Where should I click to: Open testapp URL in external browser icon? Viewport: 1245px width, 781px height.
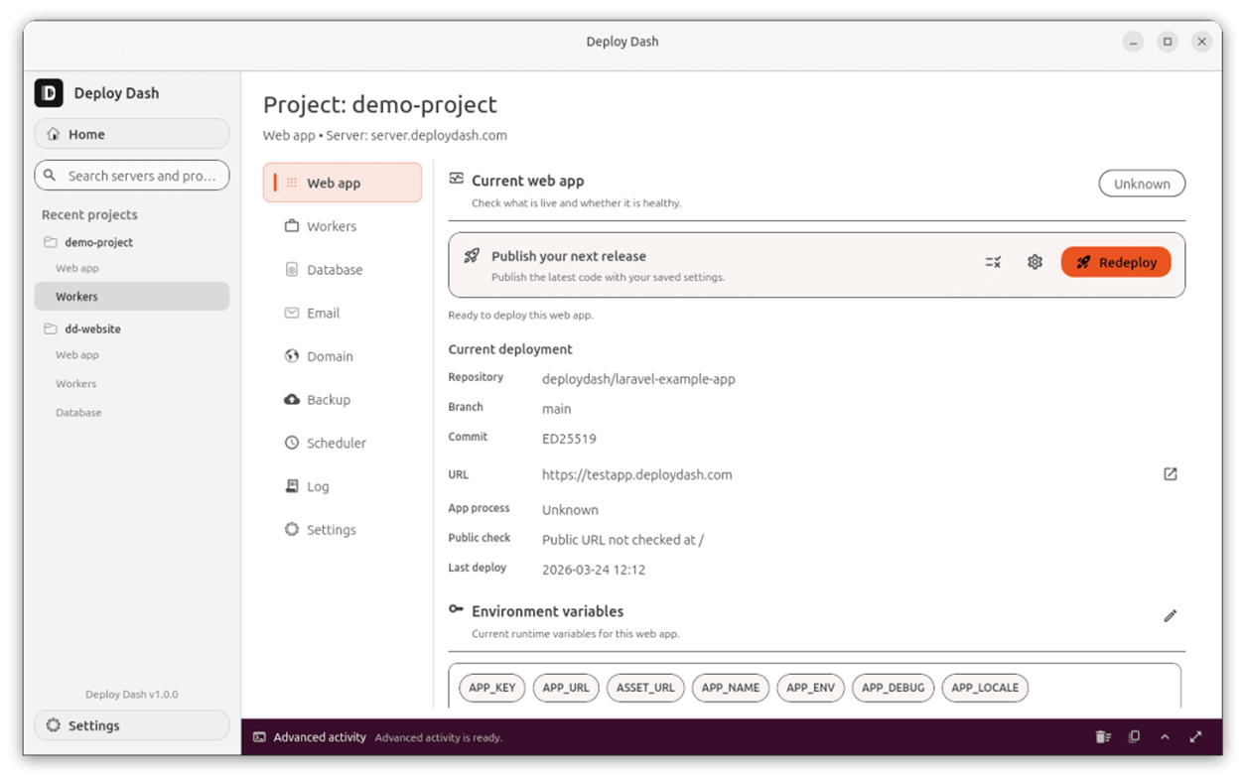coord(1171,474)
